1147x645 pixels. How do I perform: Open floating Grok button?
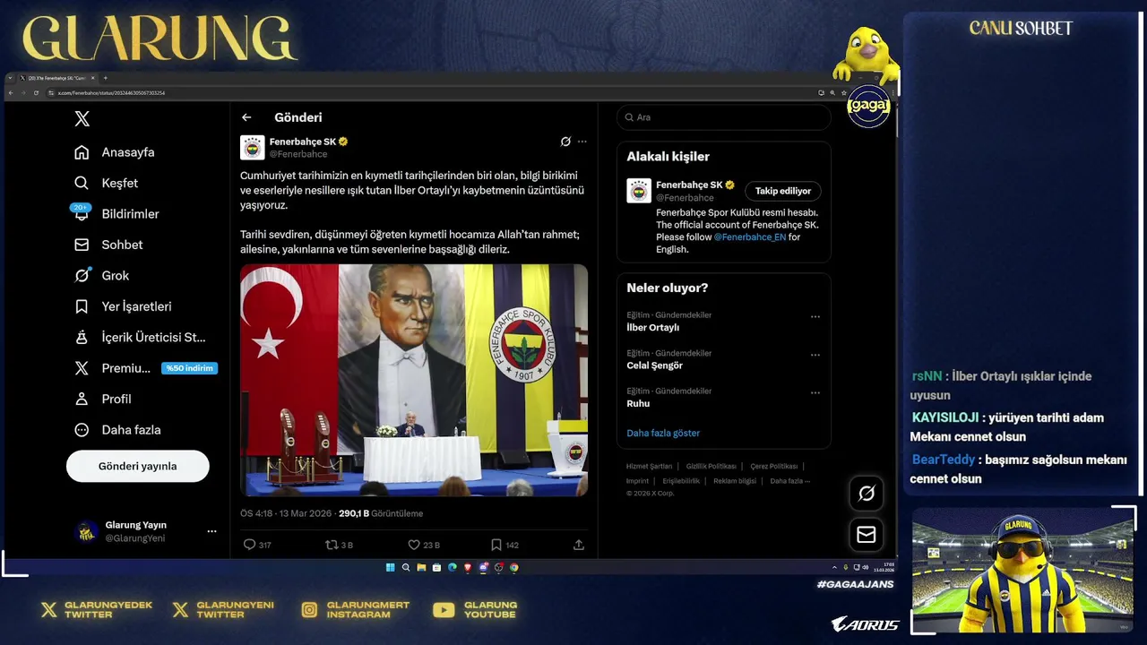coord(867,494)
